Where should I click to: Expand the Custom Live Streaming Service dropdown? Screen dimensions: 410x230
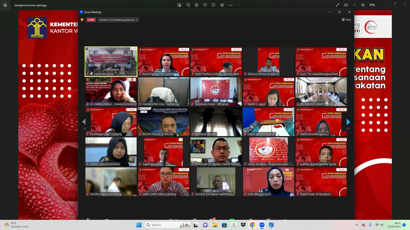118,20
